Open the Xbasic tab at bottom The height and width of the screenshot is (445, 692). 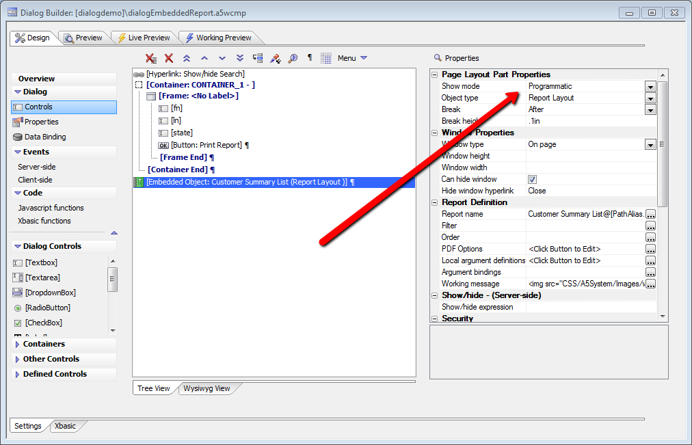coord(66,426)
